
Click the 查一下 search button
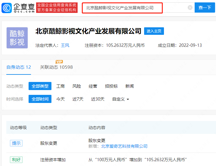click(205, 8)
